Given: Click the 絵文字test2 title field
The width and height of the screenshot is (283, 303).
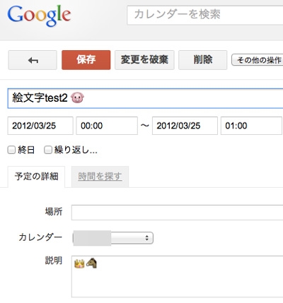Looking at the screenshot, I should (x=145, y=98).
